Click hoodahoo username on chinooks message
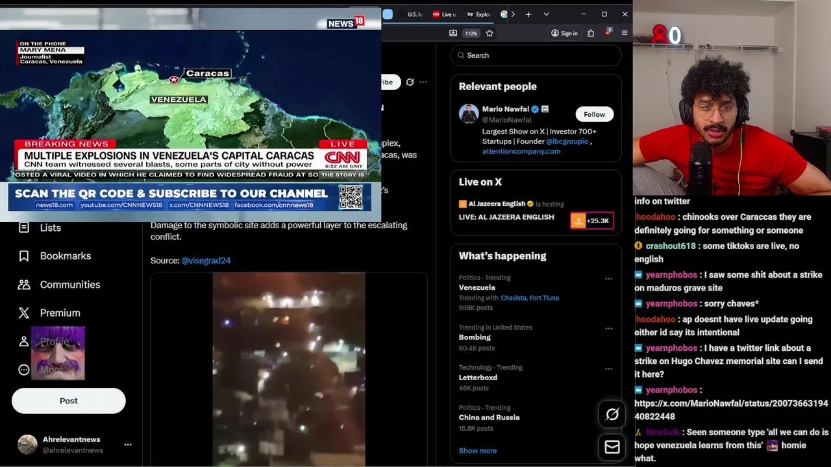Image resolution: width=831 pixels, height=467 pixels. coord(655,217)
